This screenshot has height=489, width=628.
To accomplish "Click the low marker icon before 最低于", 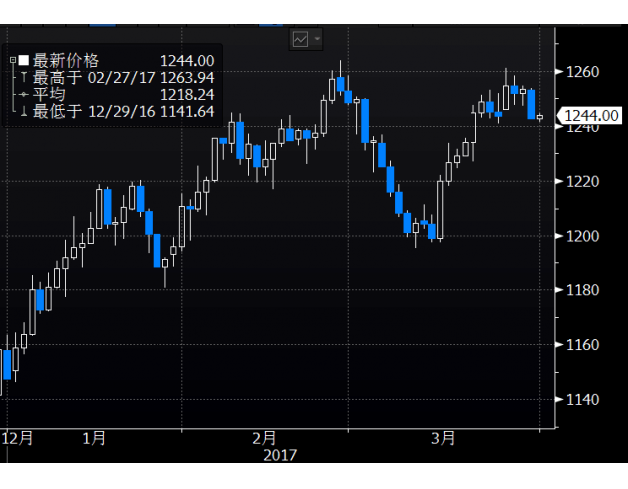I will (x=24, y=112).
